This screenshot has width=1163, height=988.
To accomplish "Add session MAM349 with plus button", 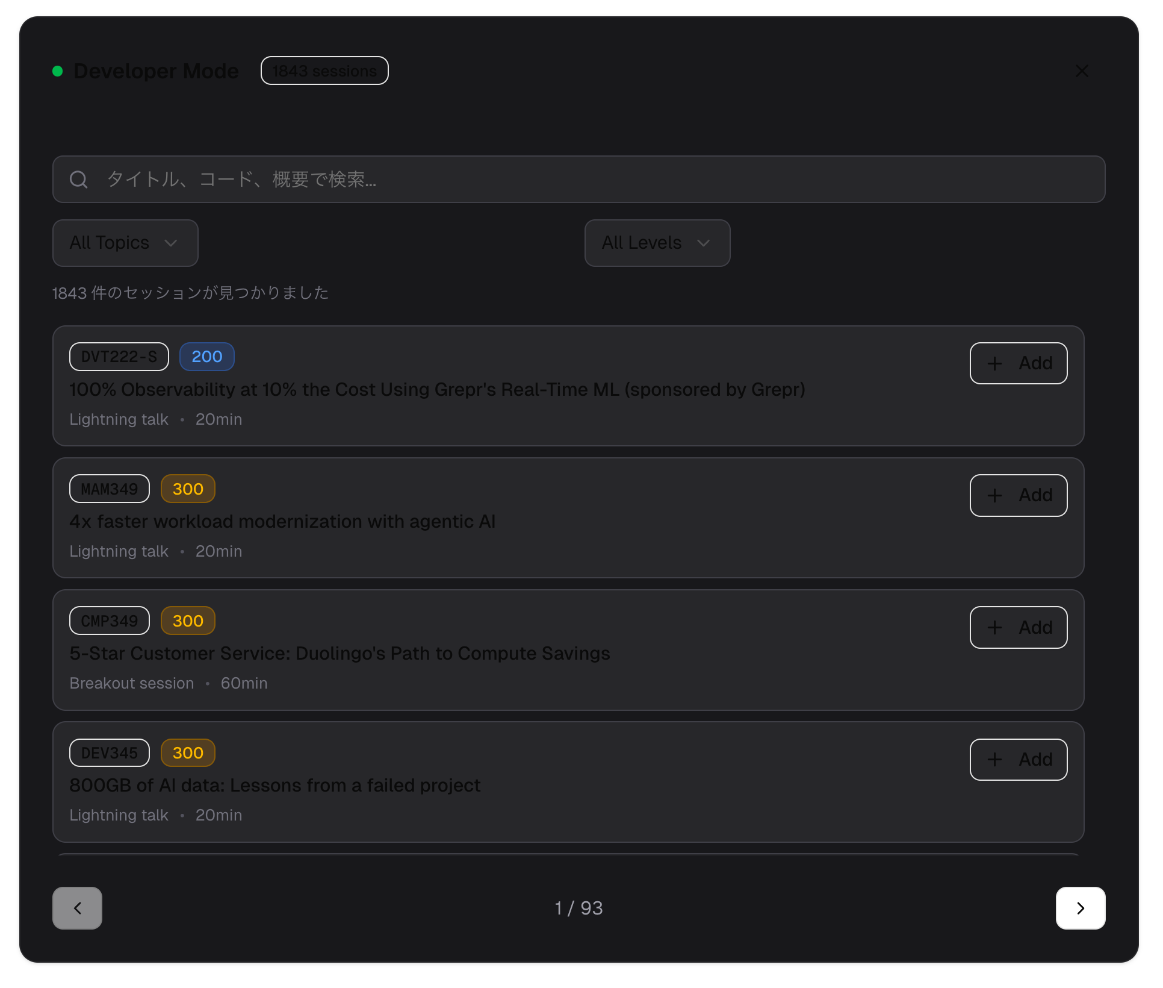I will point(1018,495).
